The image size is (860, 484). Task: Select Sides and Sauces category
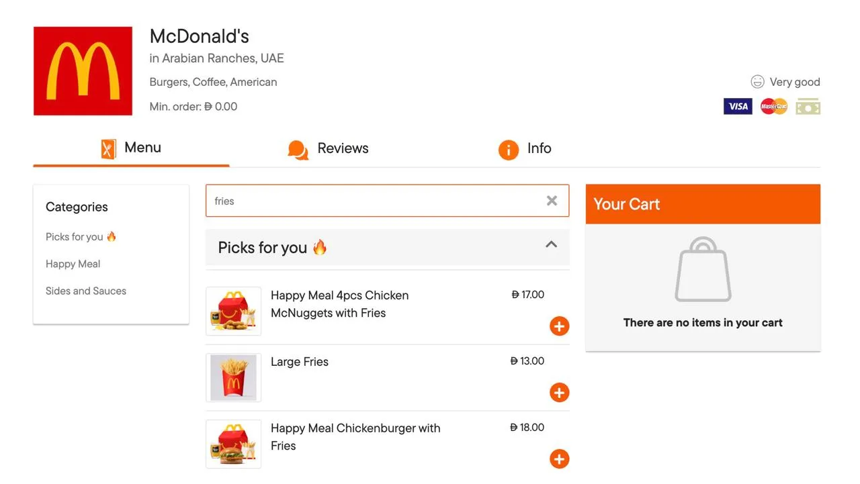tap(86, 291)
